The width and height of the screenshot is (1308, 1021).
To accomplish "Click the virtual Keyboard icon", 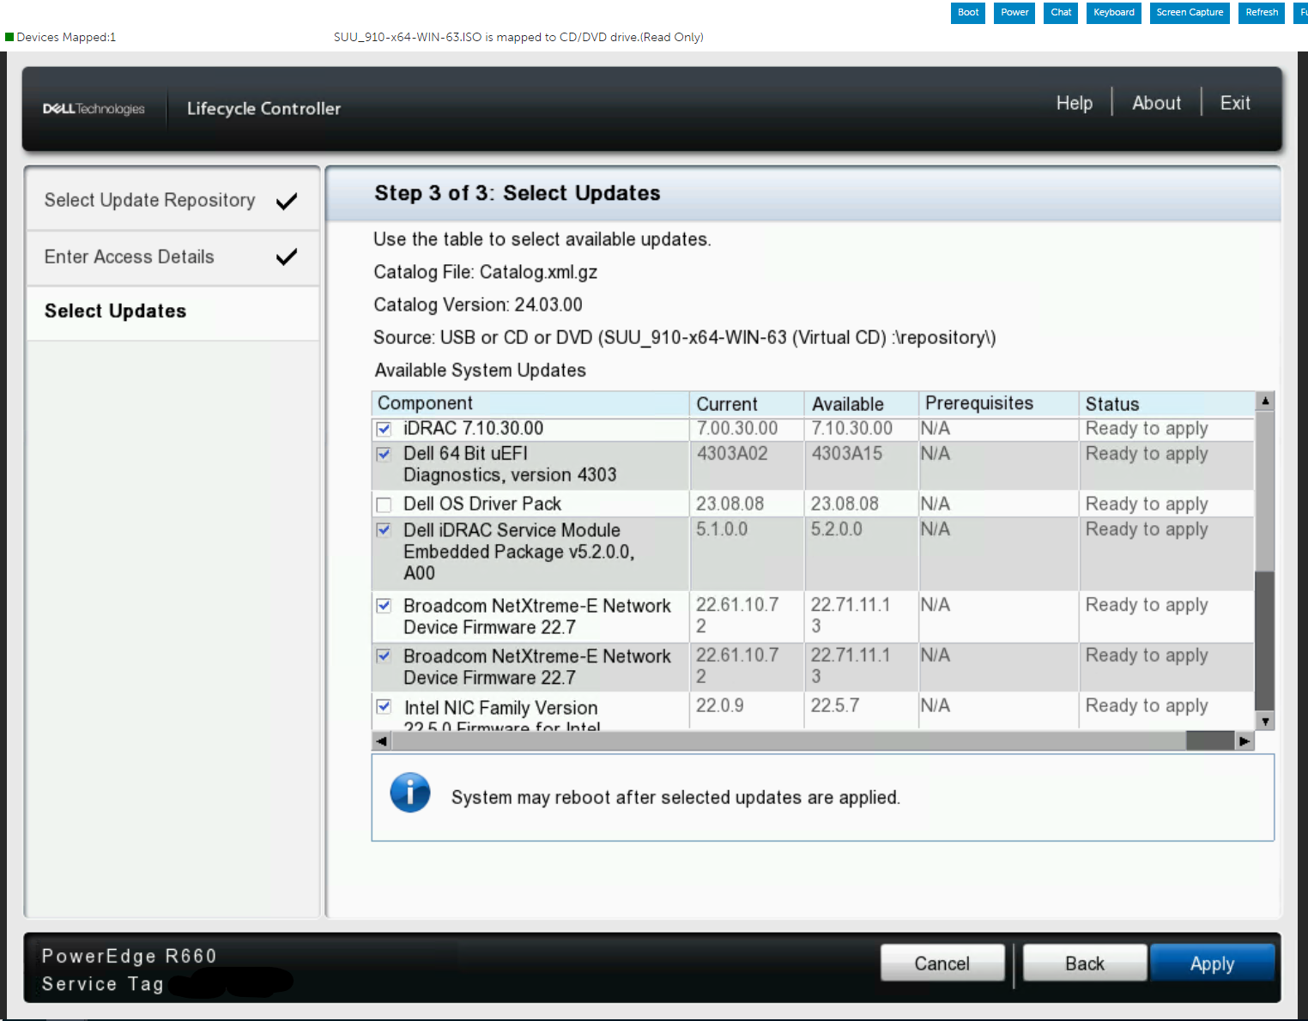I will tap(1113, 12).
